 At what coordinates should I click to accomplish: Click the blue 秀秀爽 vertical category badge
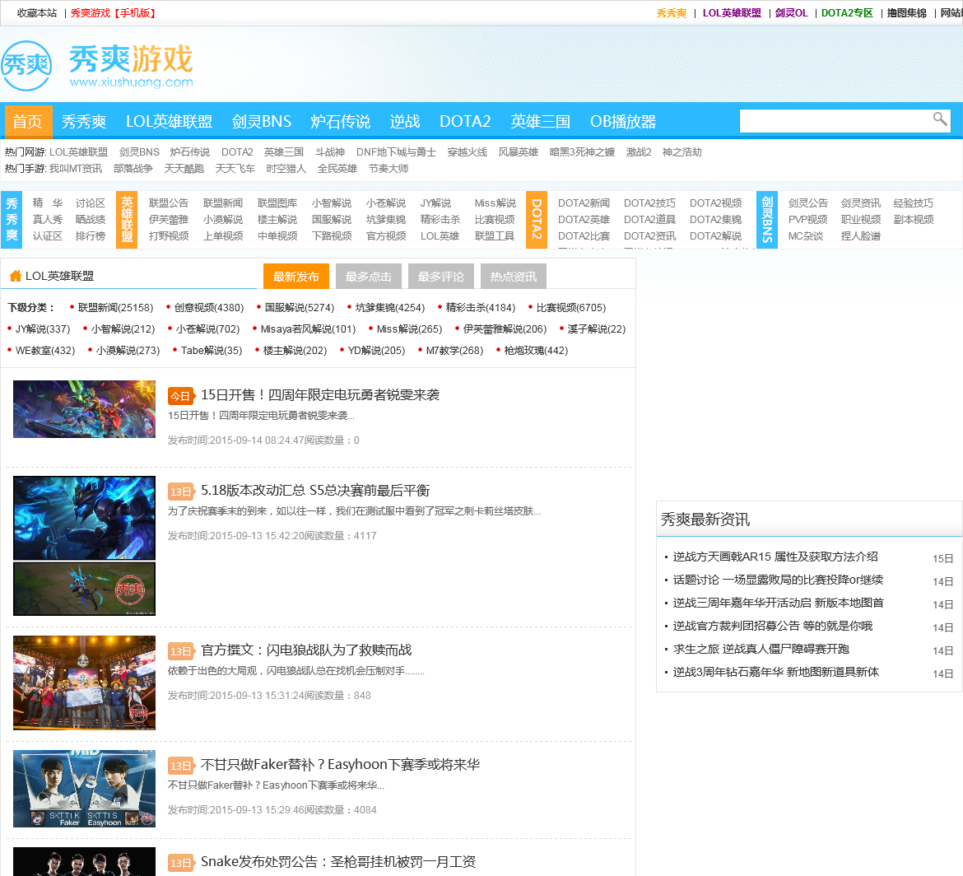coord(12,219)
